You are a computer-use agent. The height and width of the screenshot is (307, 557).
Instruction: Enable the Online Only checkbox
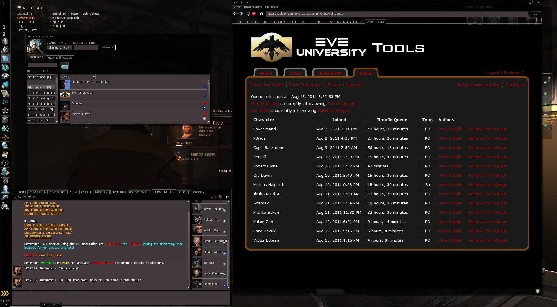click(28, 71)
